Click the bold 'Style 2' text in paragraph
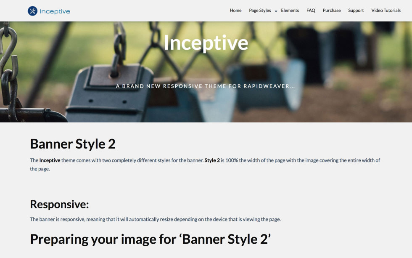 tap(212, 160)
